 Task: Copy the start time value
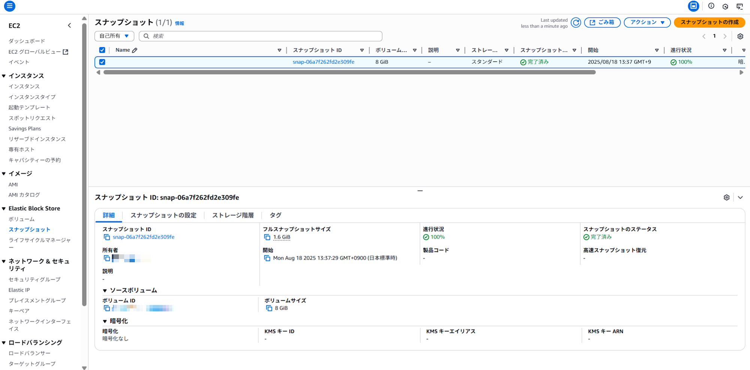point(267,258)
